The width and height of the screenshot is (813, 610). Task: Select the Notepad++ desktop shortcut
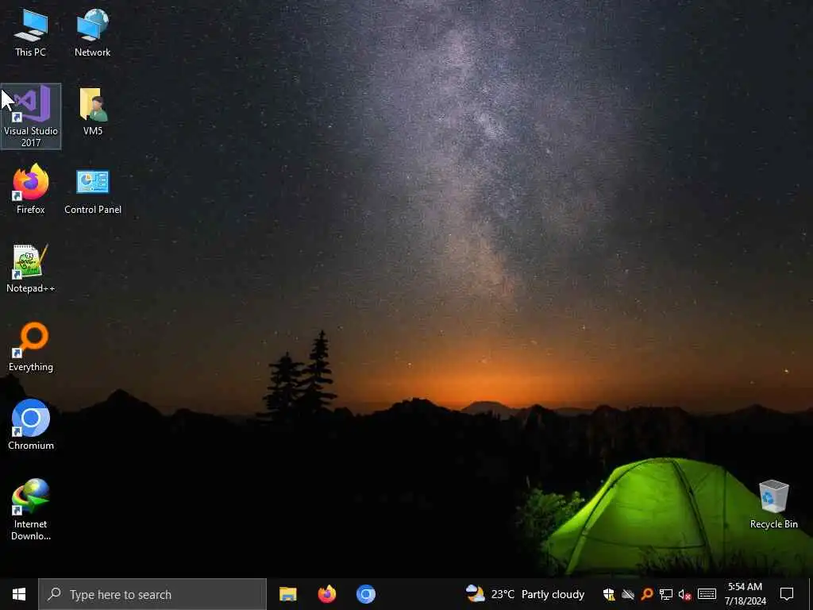31,268
